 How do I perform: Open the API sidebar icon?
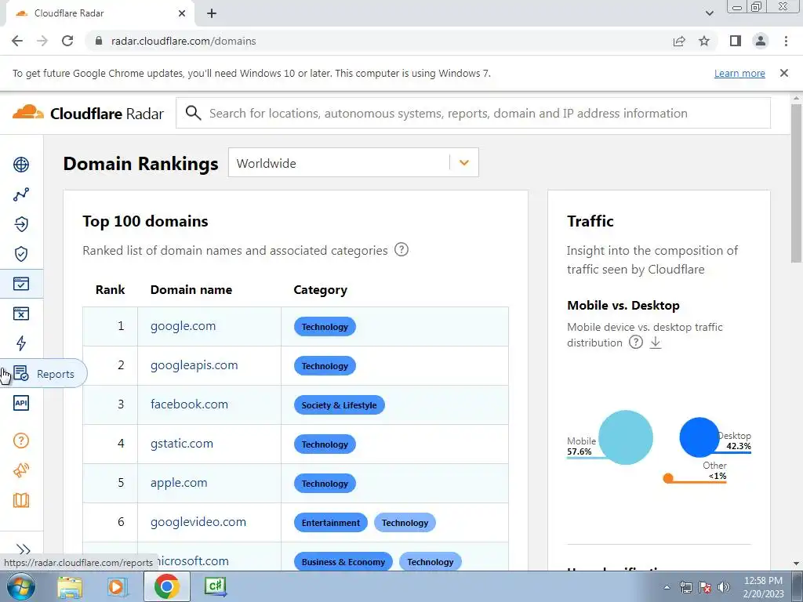point(21,403)
